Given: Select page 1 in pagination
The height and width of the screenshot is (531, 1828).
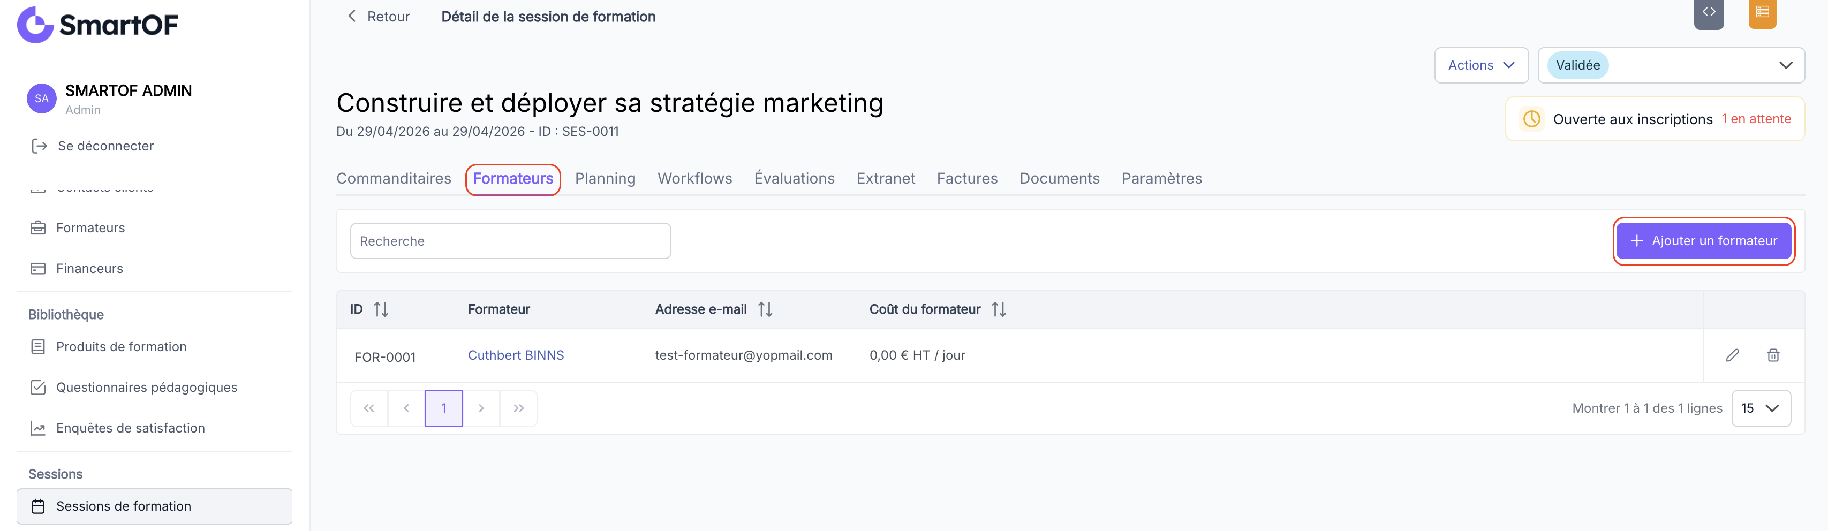Looking at the screenshot, I should 443,408.
